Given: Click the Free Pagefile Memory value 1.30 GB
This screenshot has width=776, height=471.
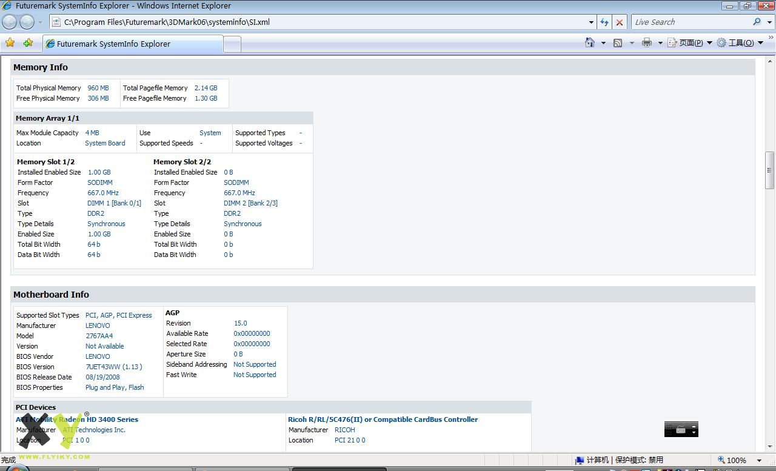Looking at the screenshot, I should 206,98.
